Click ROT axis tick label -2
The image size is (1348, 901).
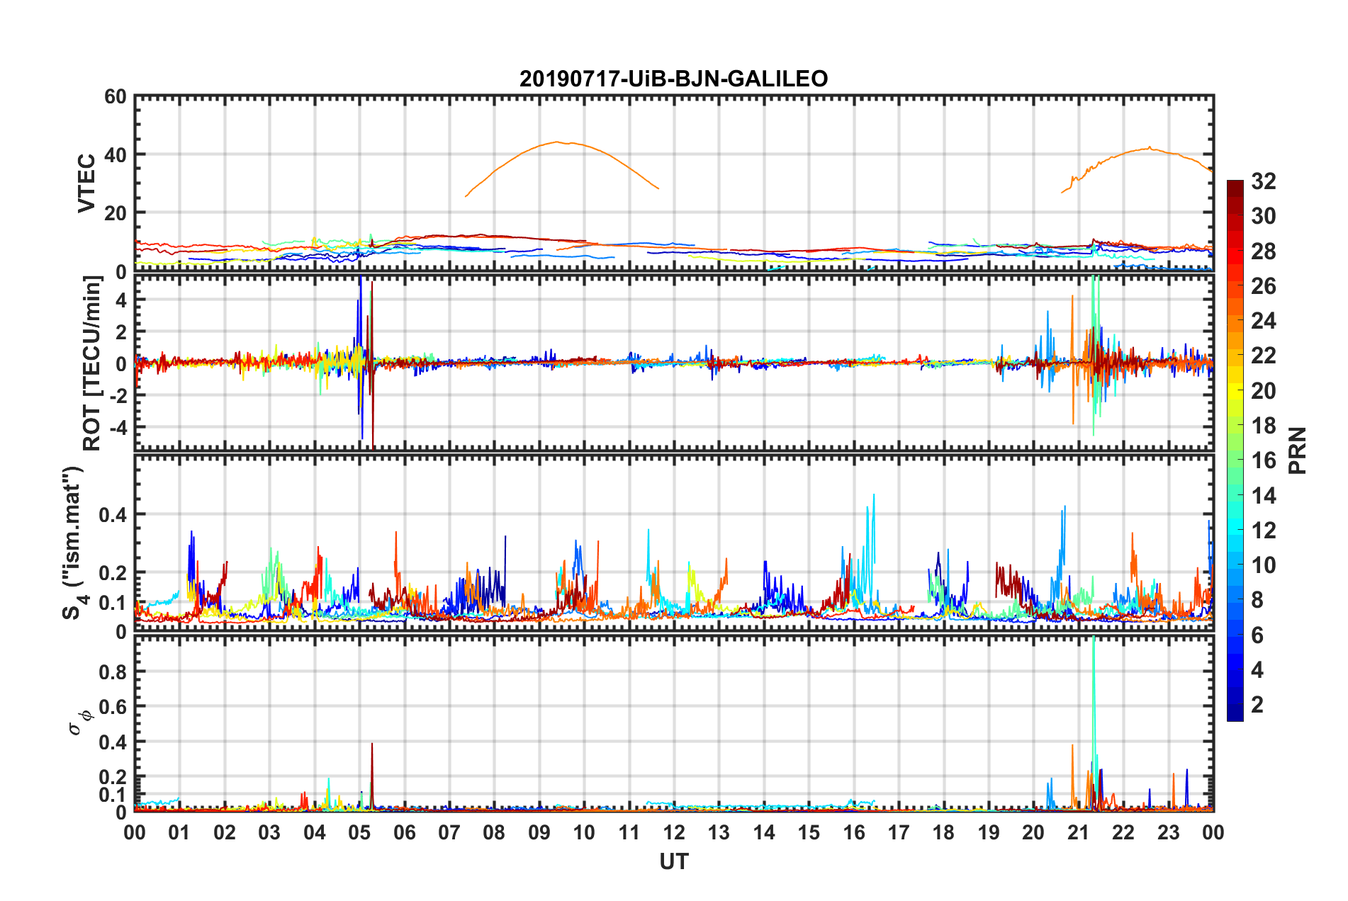tap(120, 396)
